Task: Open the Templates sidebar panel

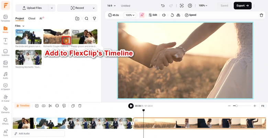Action: (x=5, y=18)
